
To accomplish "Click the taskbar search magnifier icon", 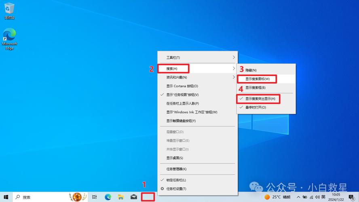I will click(18, 197).
